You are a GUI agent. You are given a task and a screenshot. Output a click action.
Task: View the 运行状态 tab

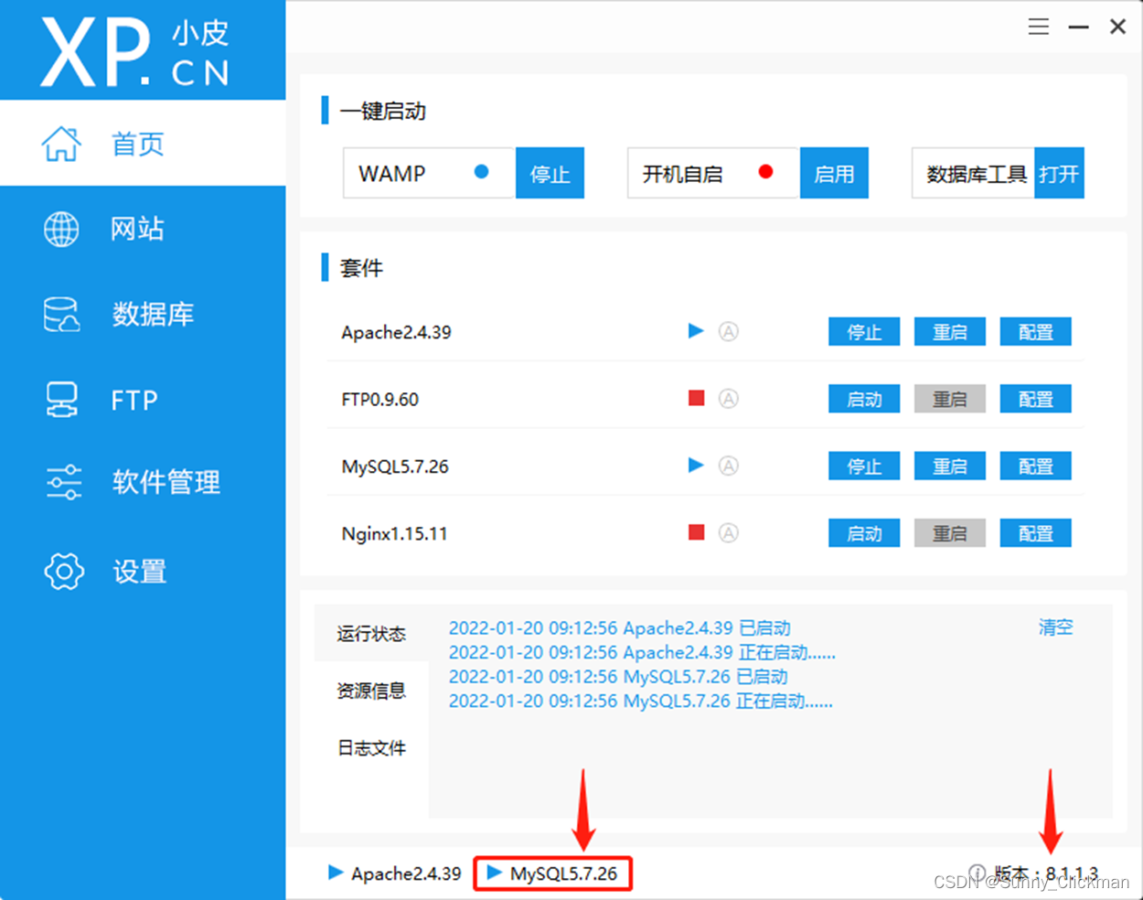(371, 633)
